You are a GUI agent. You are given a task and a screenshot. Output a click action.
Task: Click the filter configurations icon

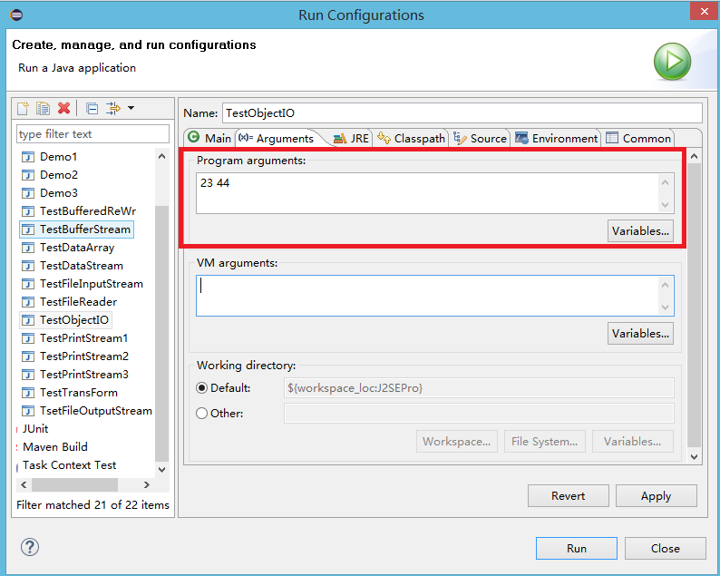pyautogui.click(x=113, y=109)
